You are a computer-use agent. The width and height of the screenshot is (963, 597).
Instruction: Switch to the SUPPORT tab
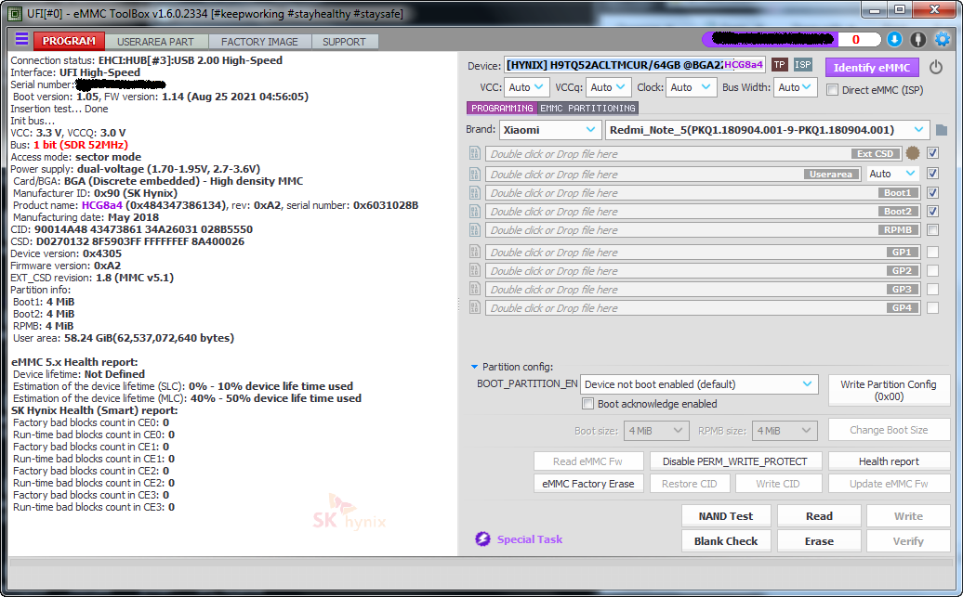click(x=344, y=42)
